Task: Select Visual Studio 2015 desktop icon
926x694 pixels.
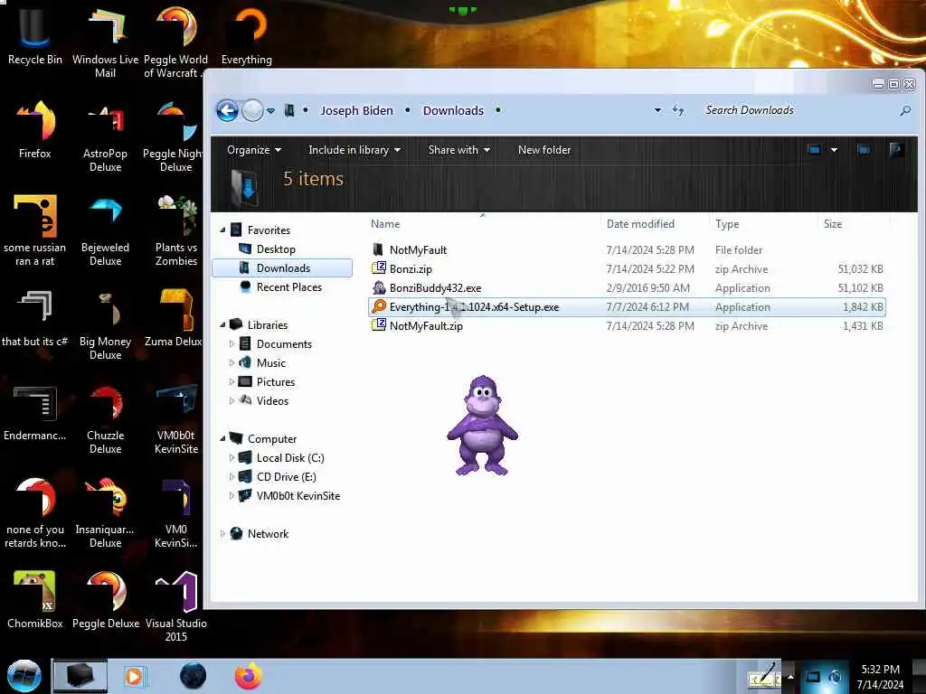Action: click(176, 606)
